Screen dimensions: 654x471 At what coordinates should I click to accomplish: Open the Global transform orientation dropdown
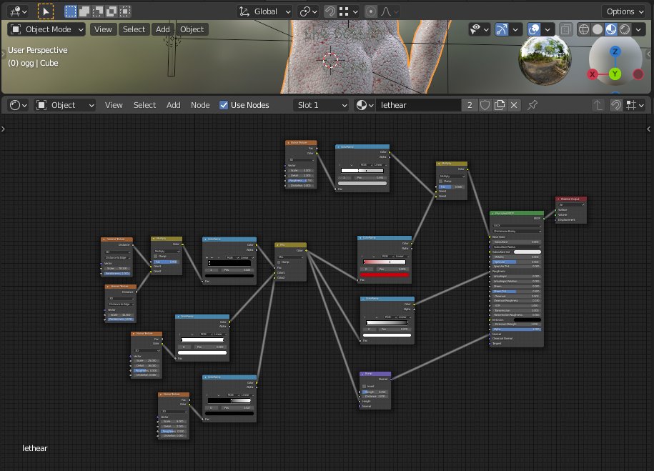[x=264, y=11]
